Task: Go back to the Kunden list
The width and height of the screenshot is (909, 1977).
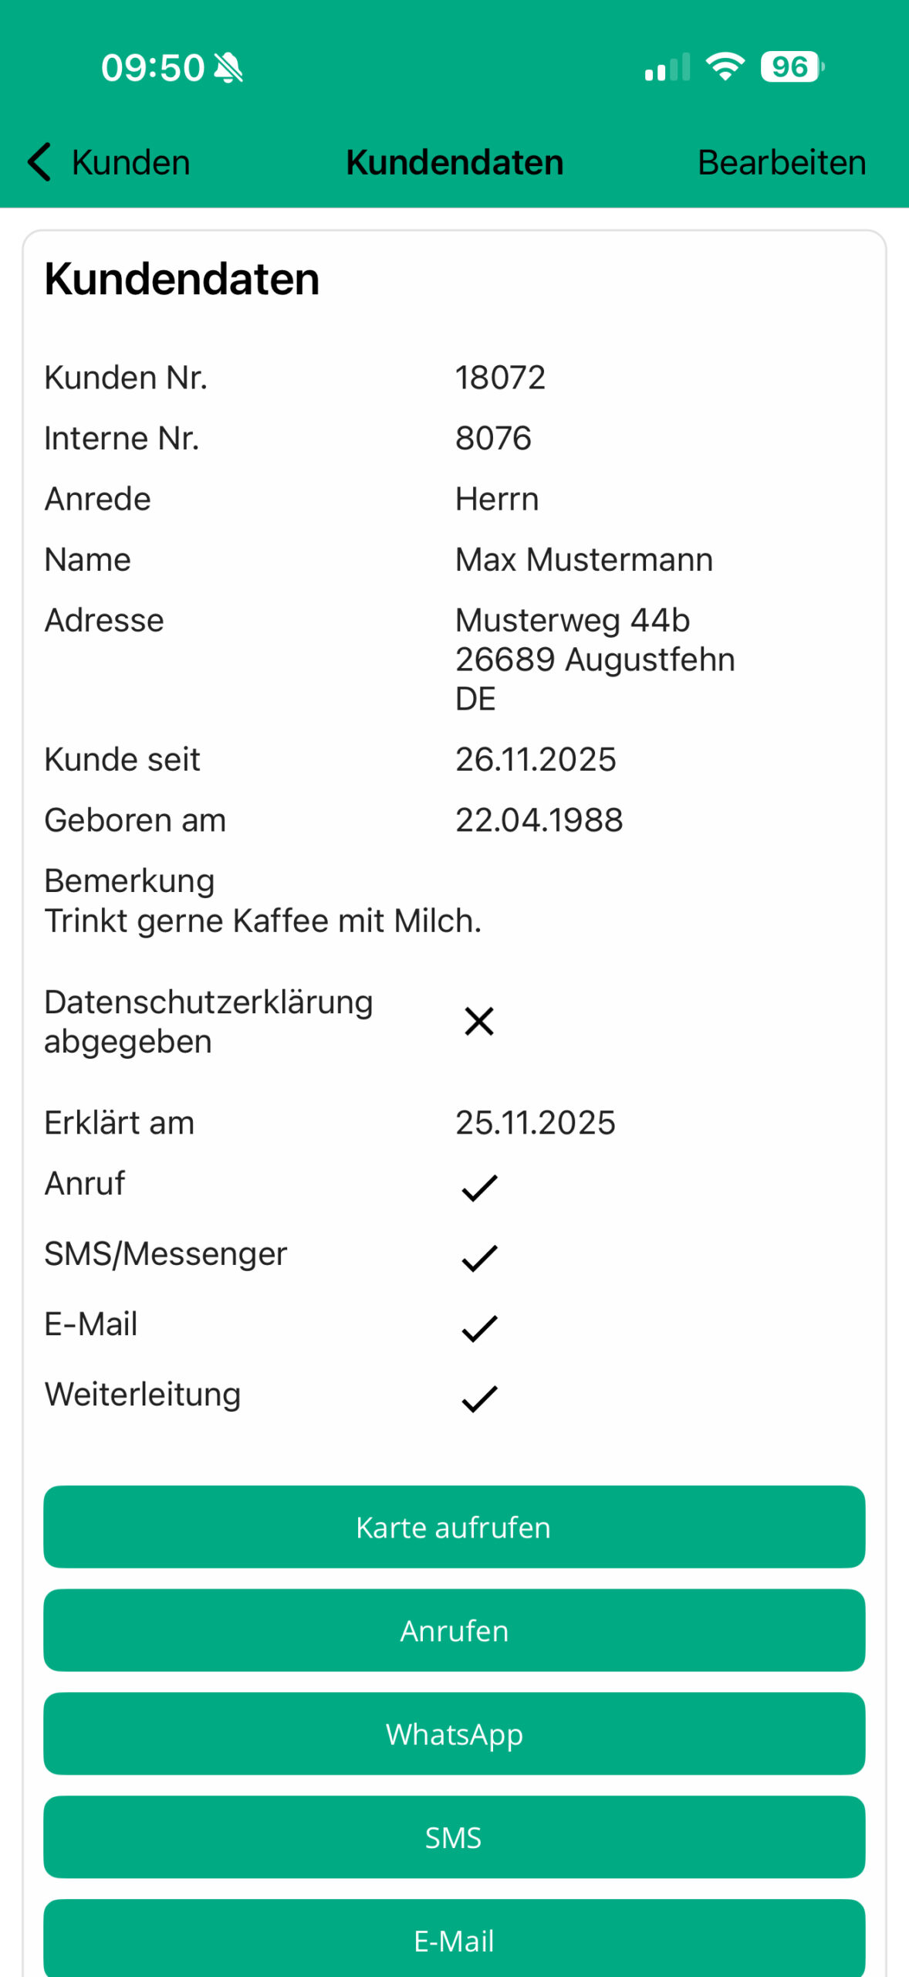Action: (130, 162)
